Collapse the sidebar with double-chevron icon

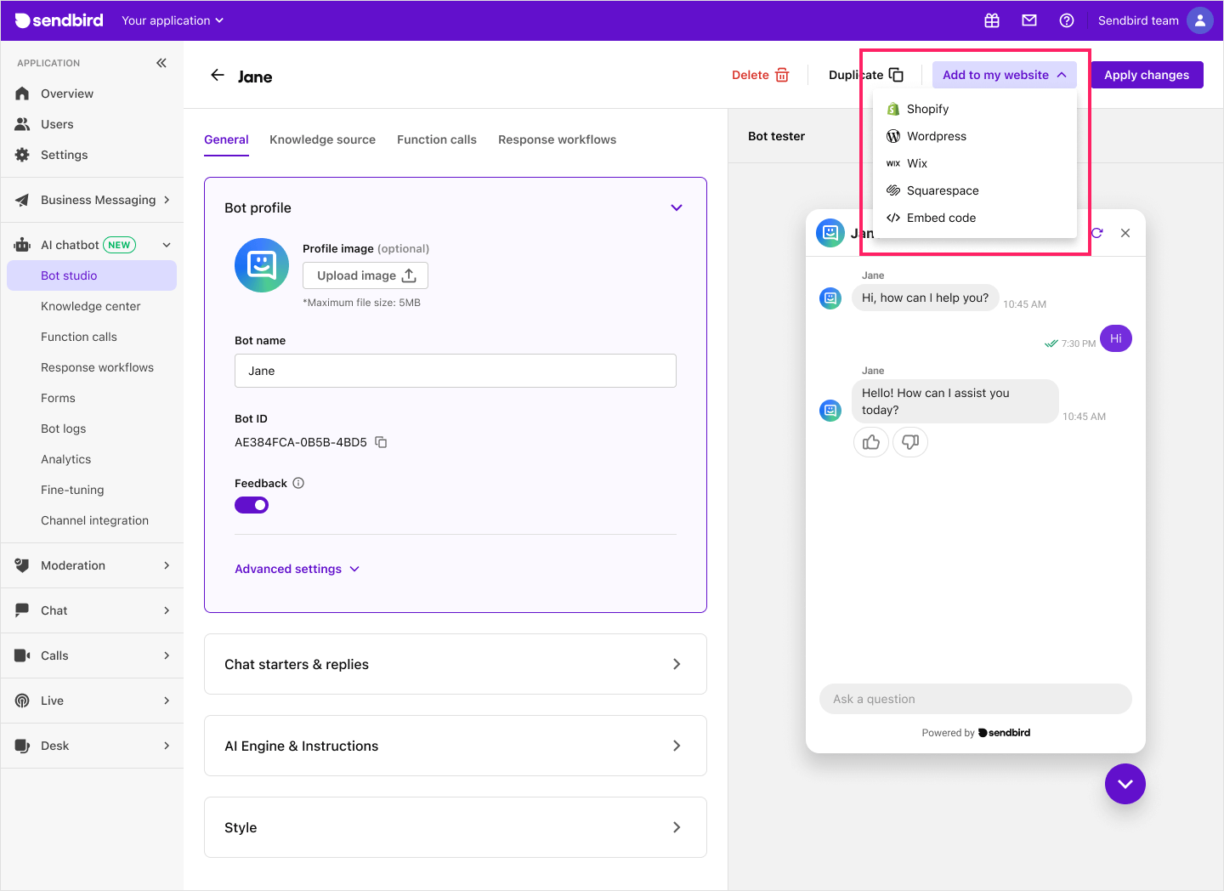(x=161, y=63)
